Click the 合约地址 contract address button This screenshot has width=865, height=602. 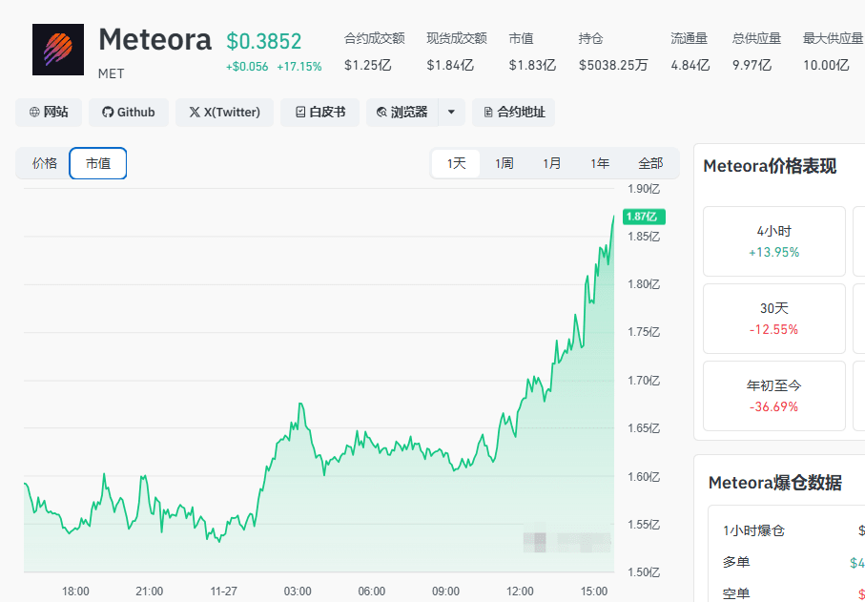pyautogui.click(x=514, y=112)
